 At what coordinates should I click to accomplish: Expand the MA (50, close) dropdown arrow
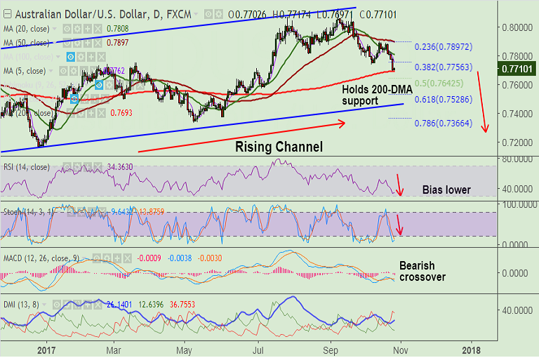point(55,43)
